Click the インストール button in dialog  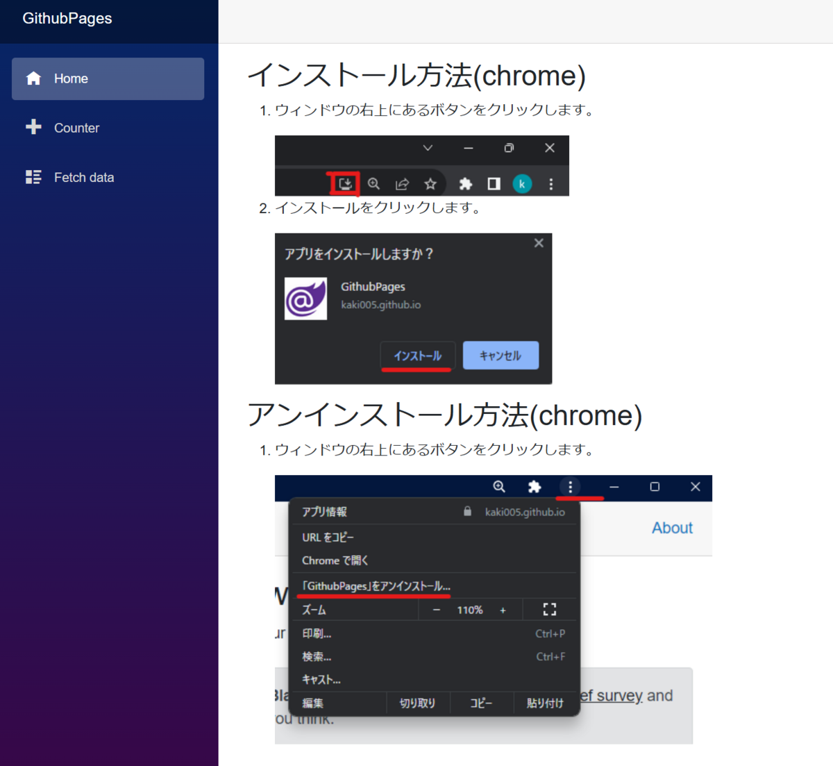tap(417, 356)
